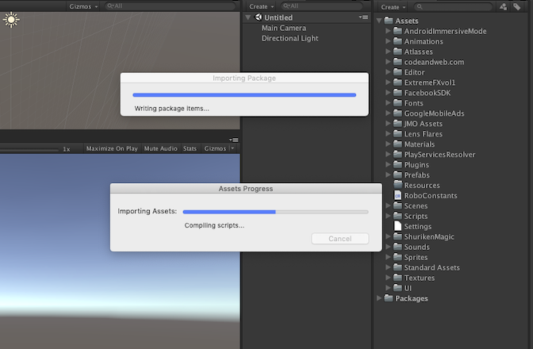Expand the AndroidImmersiveMode folder

pos(388,31)
